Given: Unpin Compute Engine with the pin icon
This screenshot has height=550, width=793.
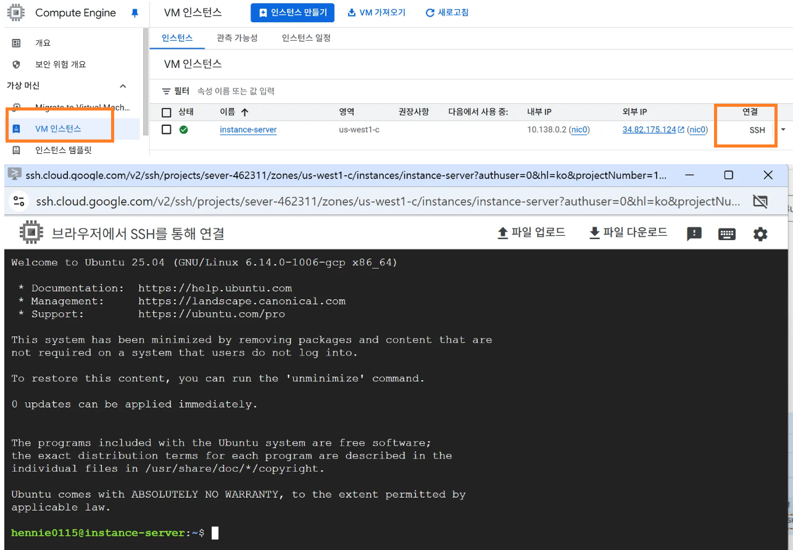Looking at the screenshot, I should pos(135,13).
